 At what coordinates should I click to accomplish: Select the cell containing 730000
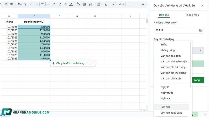click(x=34, y=44)
